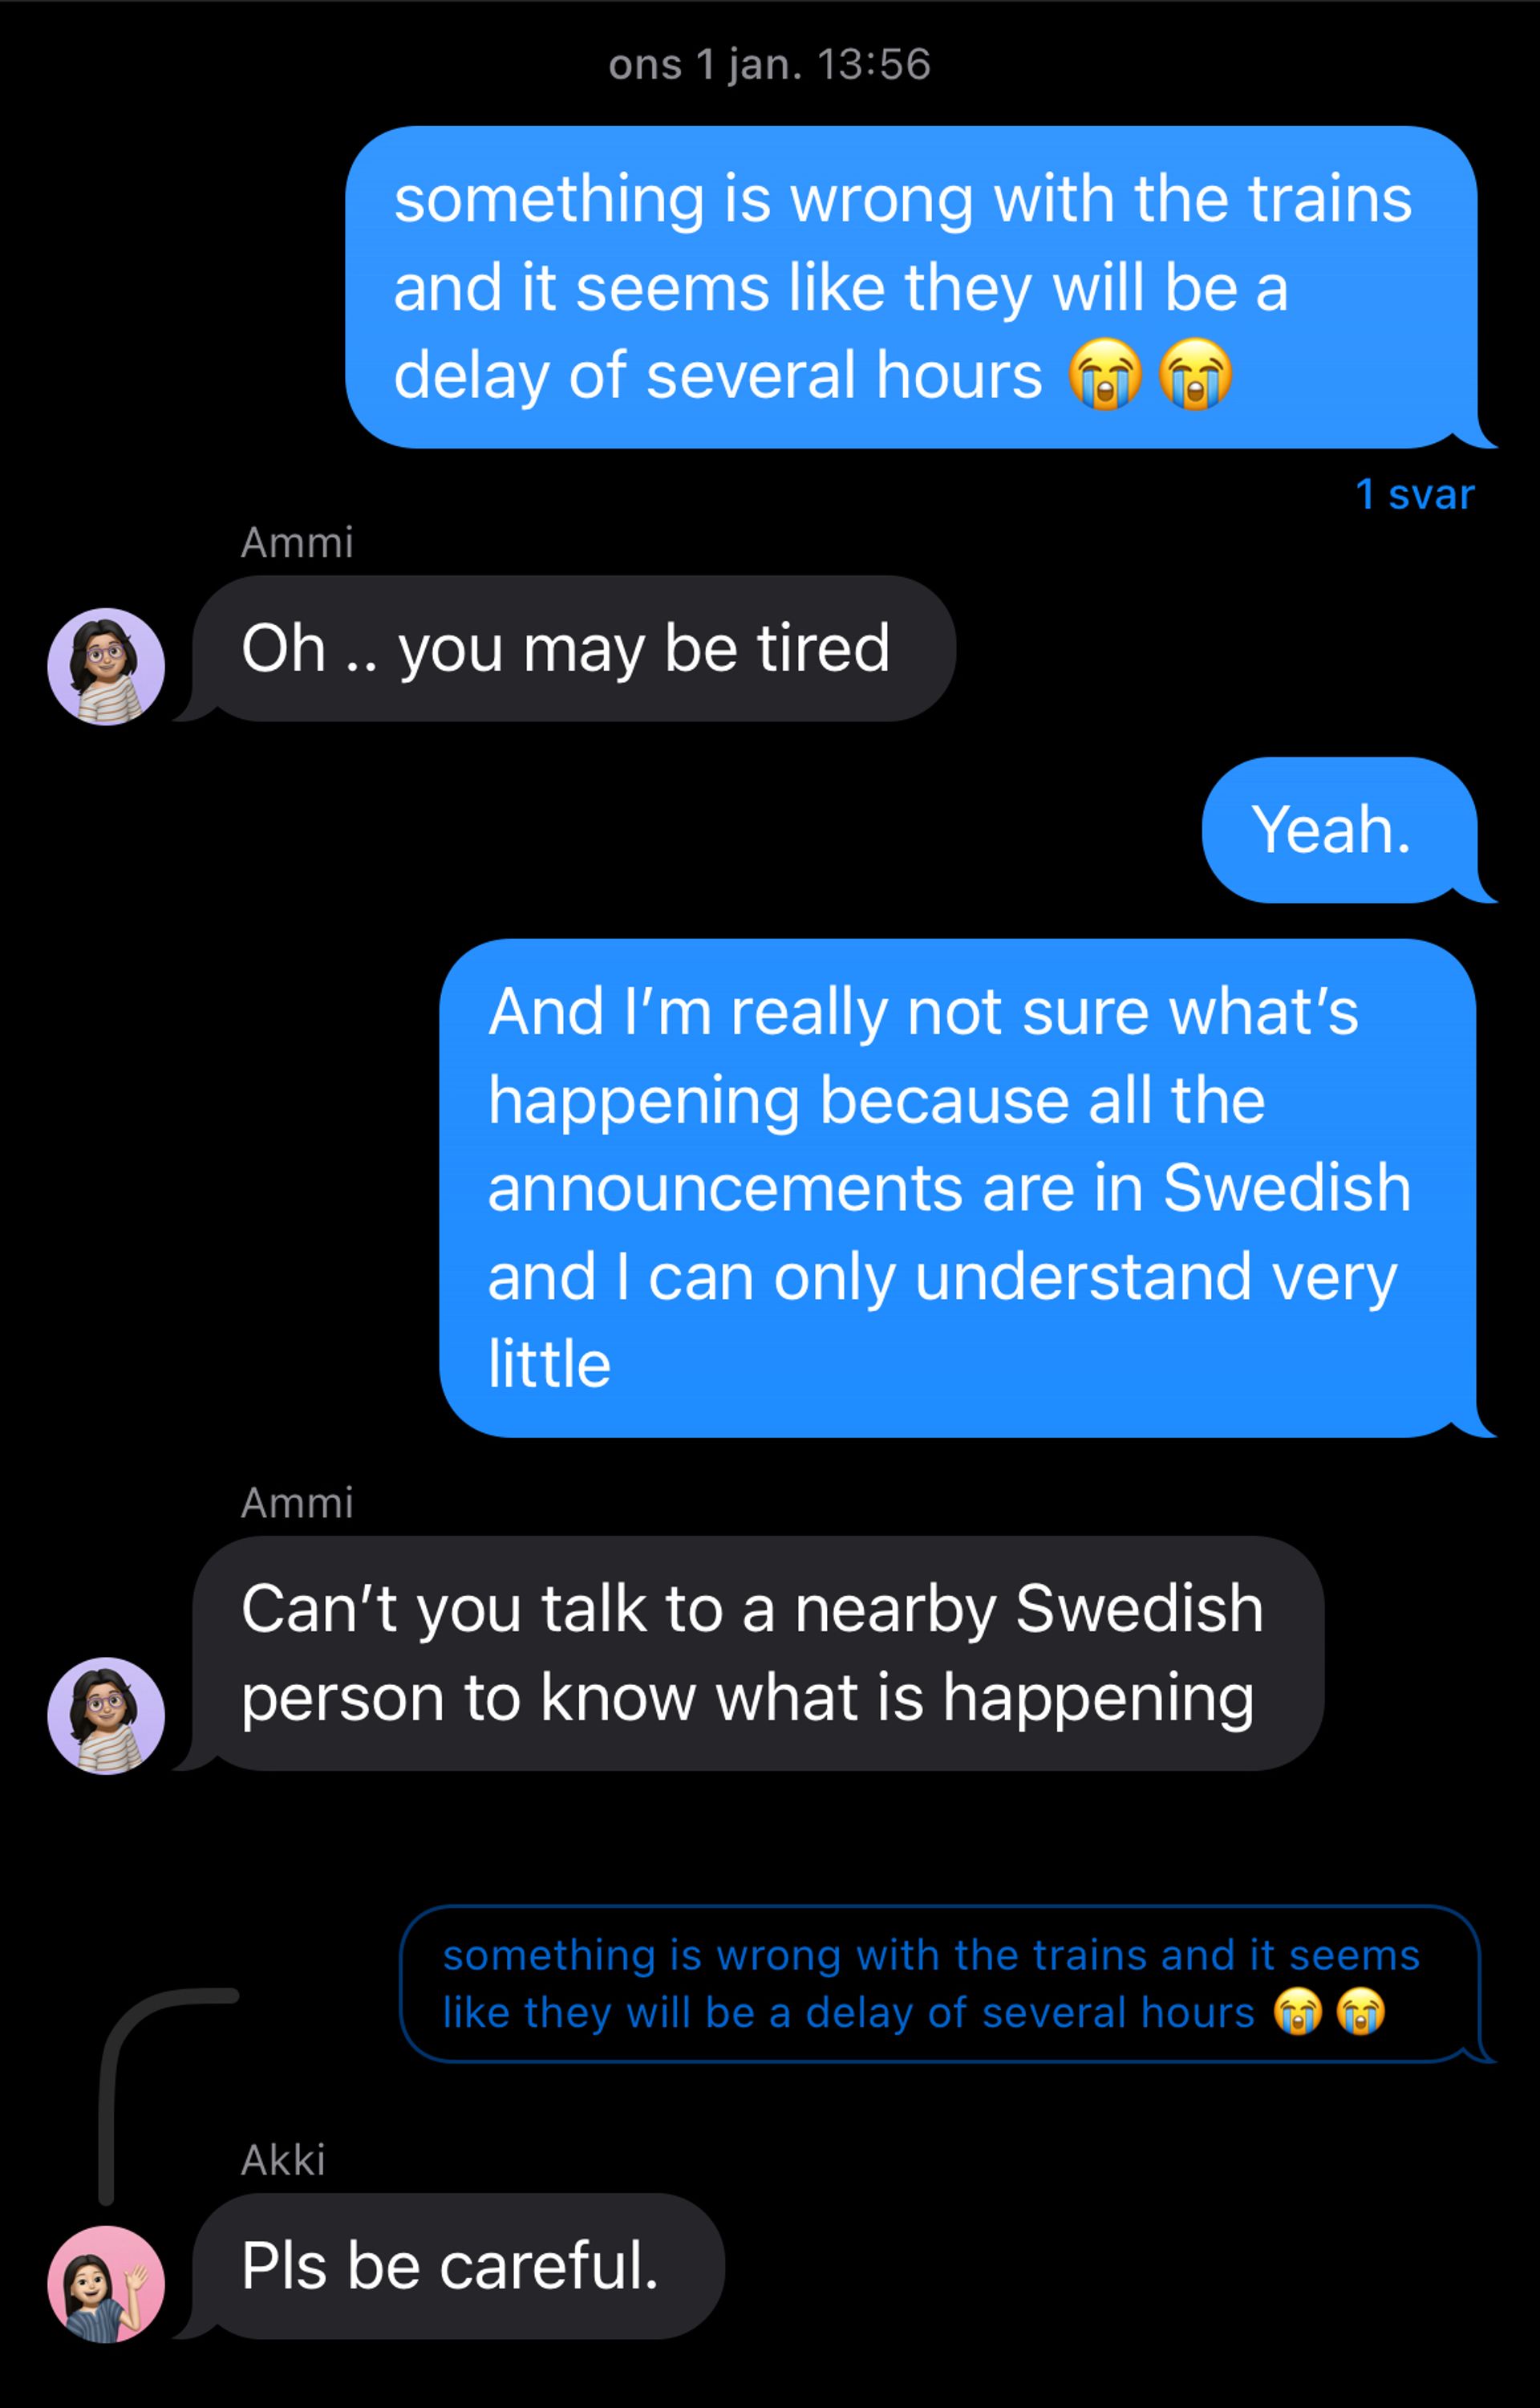Tap the quoted reply preview about train delays
This screenshot has height=2408, width=1540.
940,1985
